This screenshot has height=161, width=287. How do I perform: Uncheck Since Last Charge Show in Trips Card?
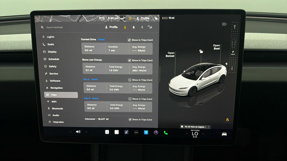click(129, 60)
